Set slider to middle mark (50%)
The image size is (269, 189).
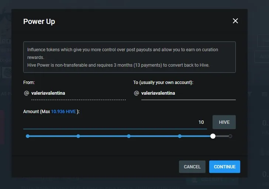pos(129,136)
